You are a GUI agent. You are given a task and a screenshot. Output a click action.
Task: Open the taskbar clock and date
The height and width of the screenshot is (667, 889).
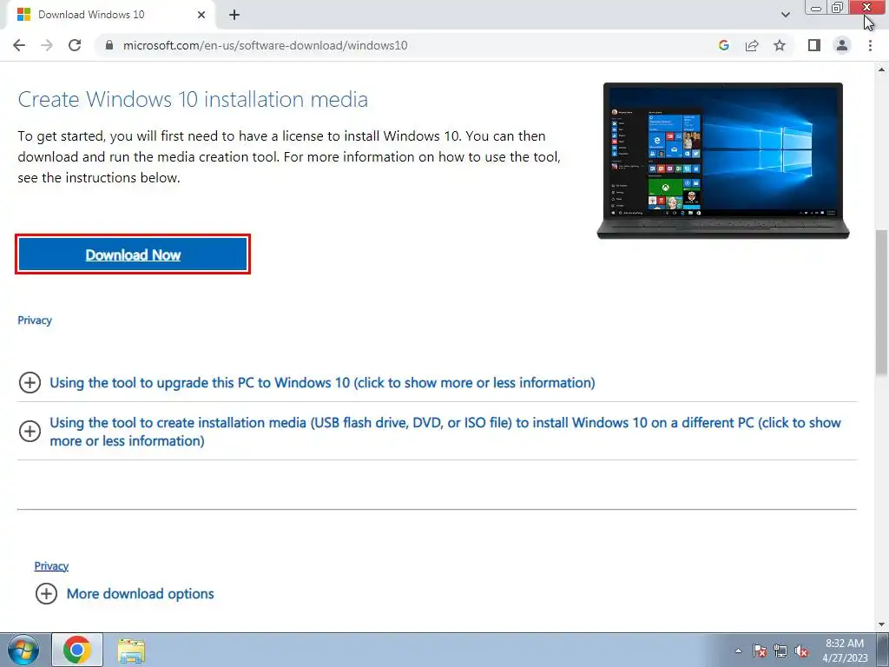[845, 650]
